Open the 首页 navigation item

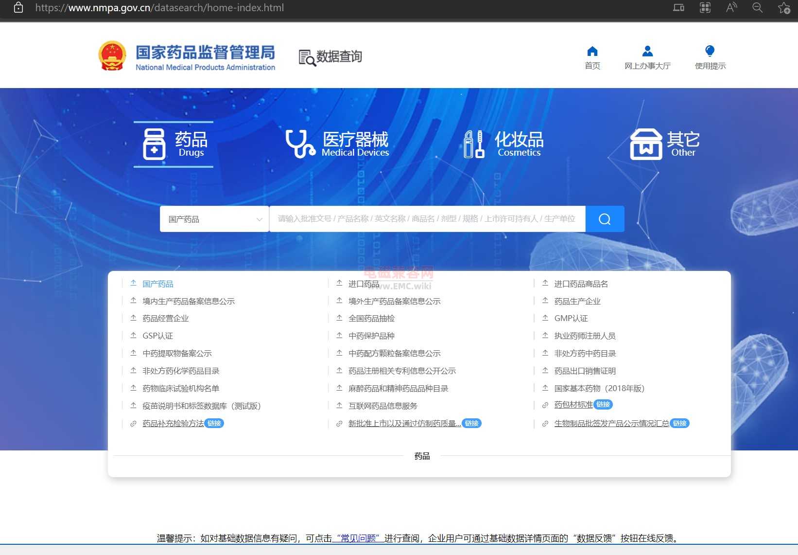pos(592,58)
